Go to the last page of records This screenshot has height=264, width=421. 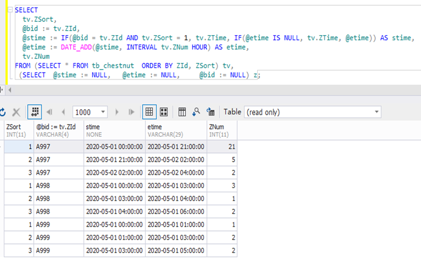131,112
